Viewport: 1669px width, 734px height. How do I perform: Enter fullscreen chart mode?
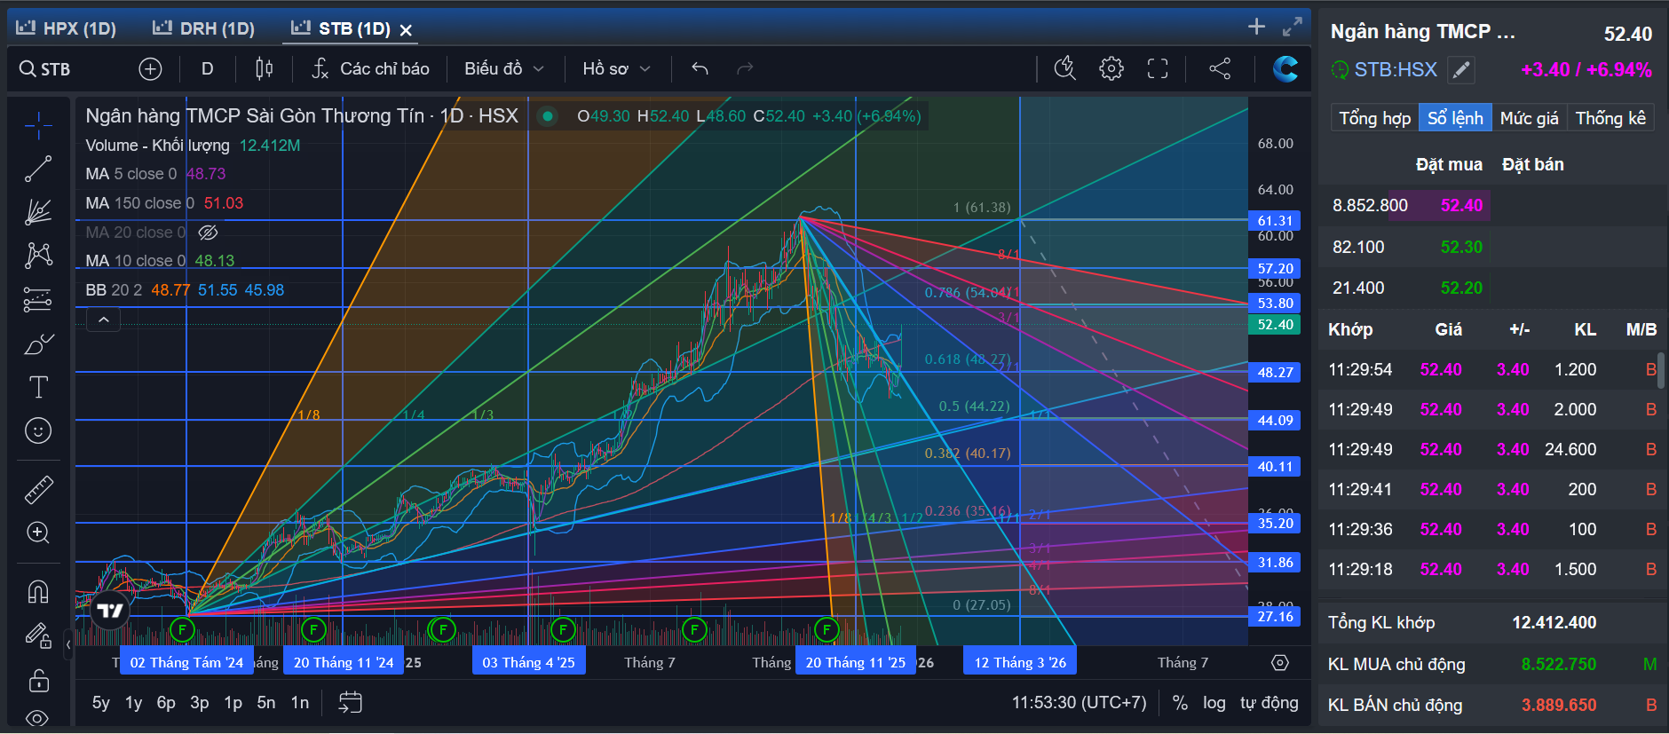point(1158,69)
